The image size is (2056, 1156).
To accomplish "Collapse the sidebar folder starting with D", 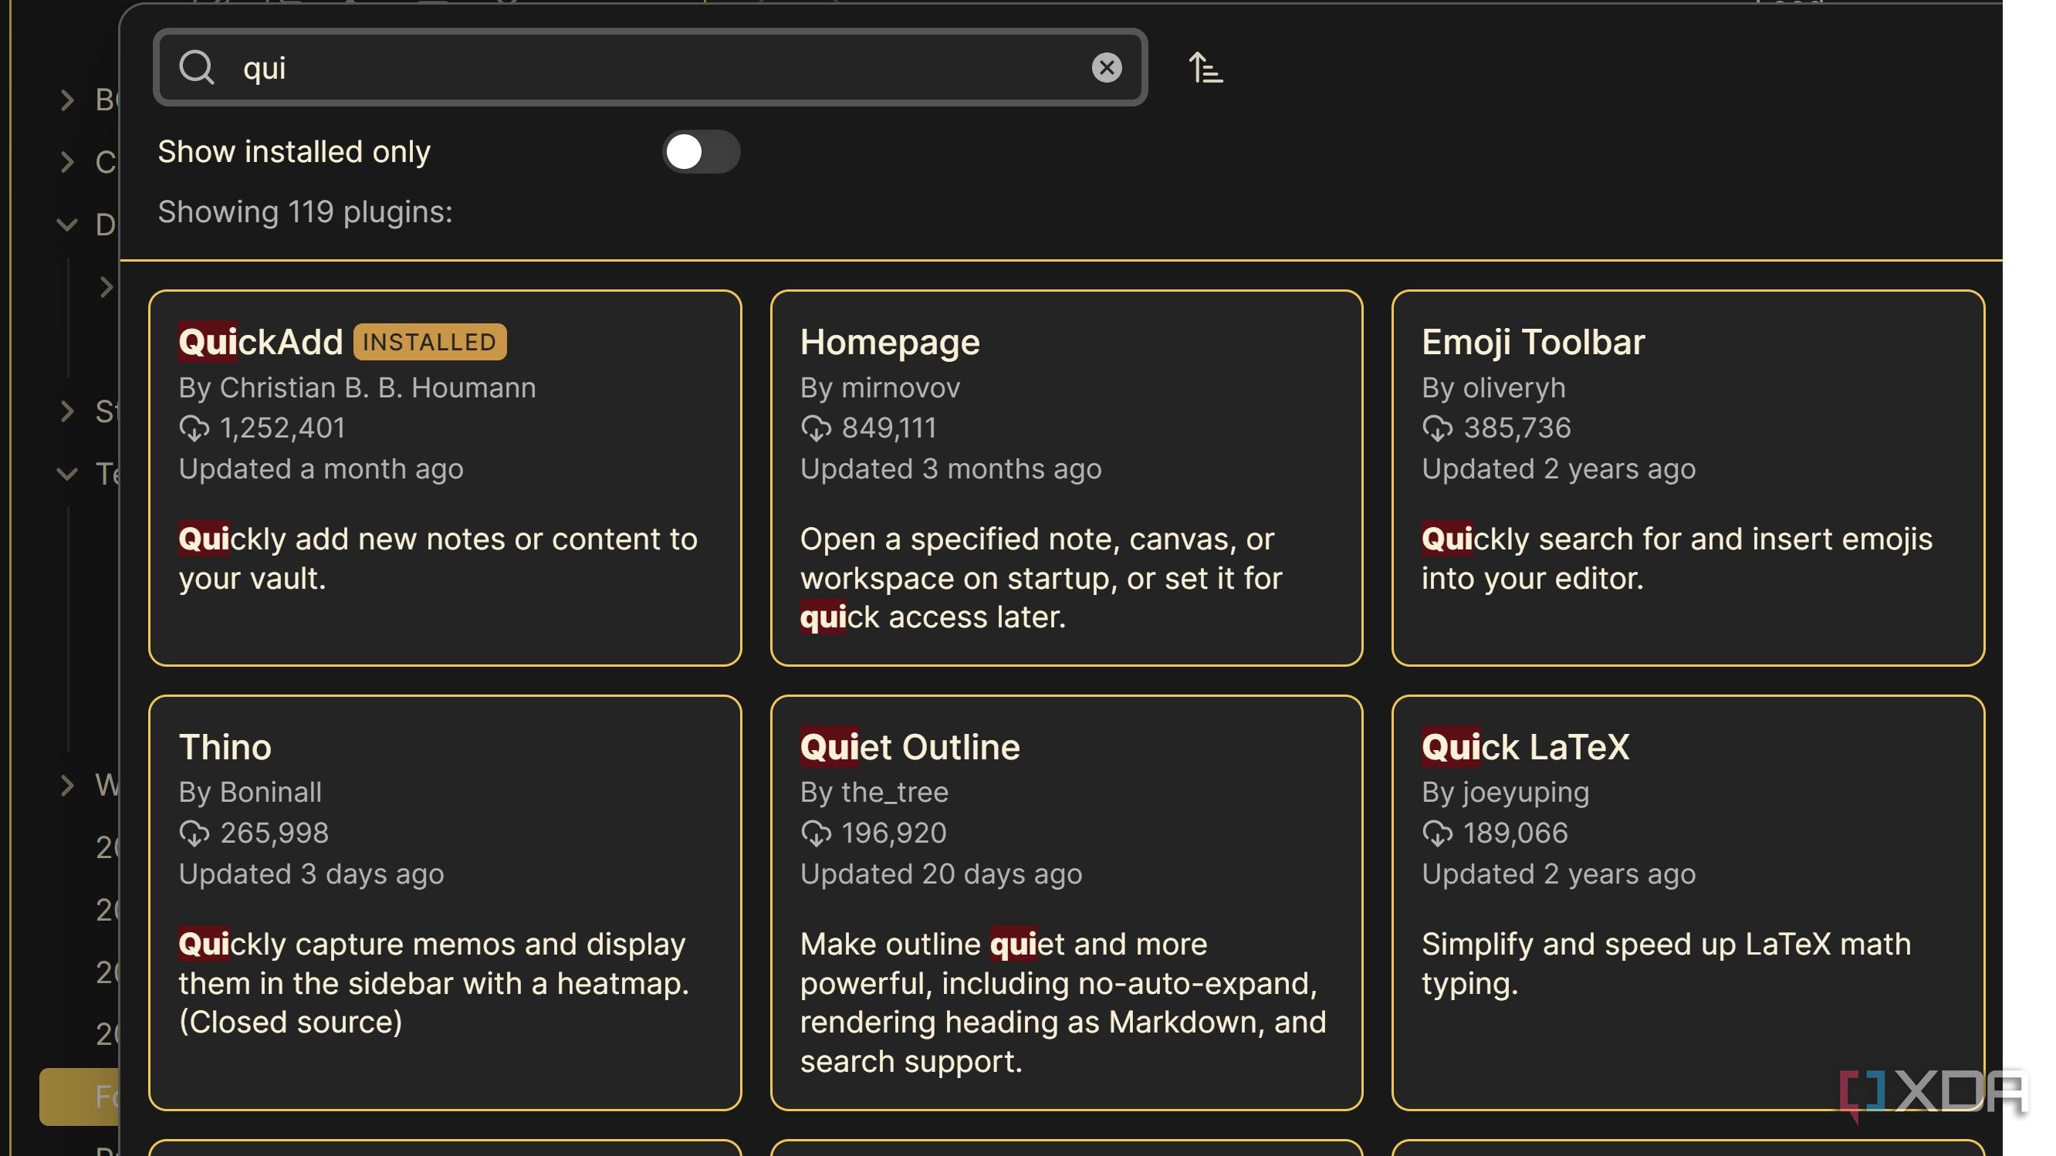I will click(67, 225).
